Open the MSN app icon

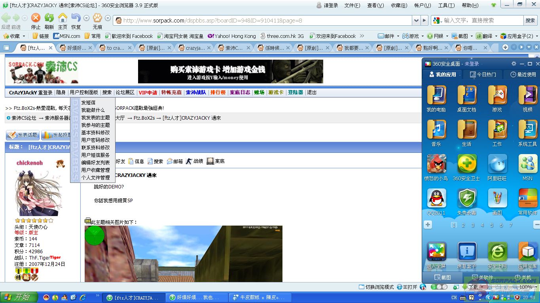[x=527, y=164]
